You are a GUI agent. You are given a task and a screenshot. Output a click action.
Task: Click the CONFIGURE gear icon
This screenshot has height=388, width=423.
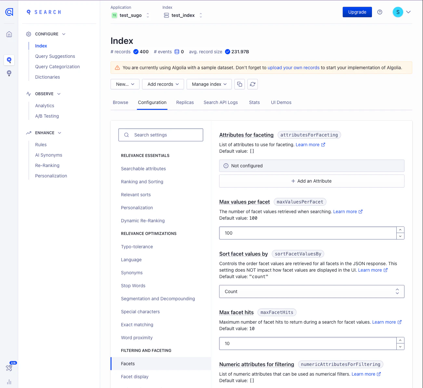[29, 34]
